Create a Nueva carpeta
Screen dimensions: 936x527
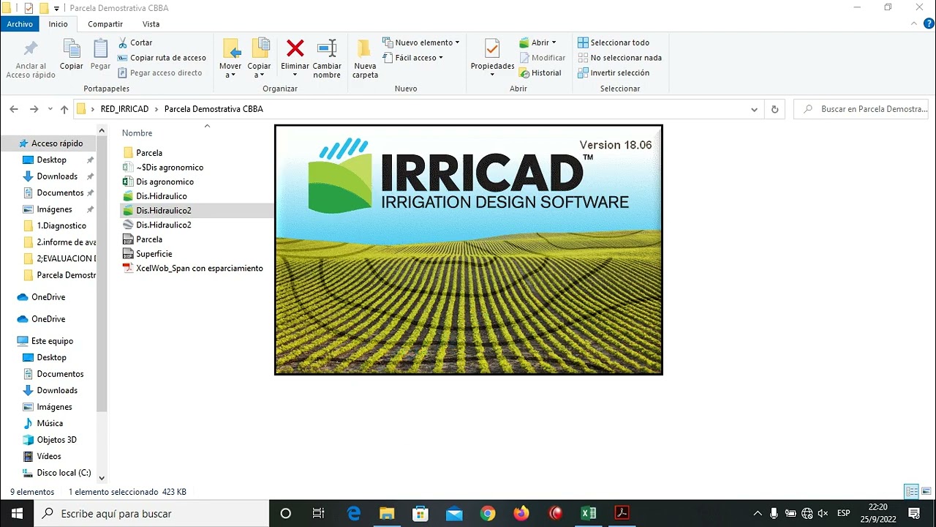click(365, 59)
